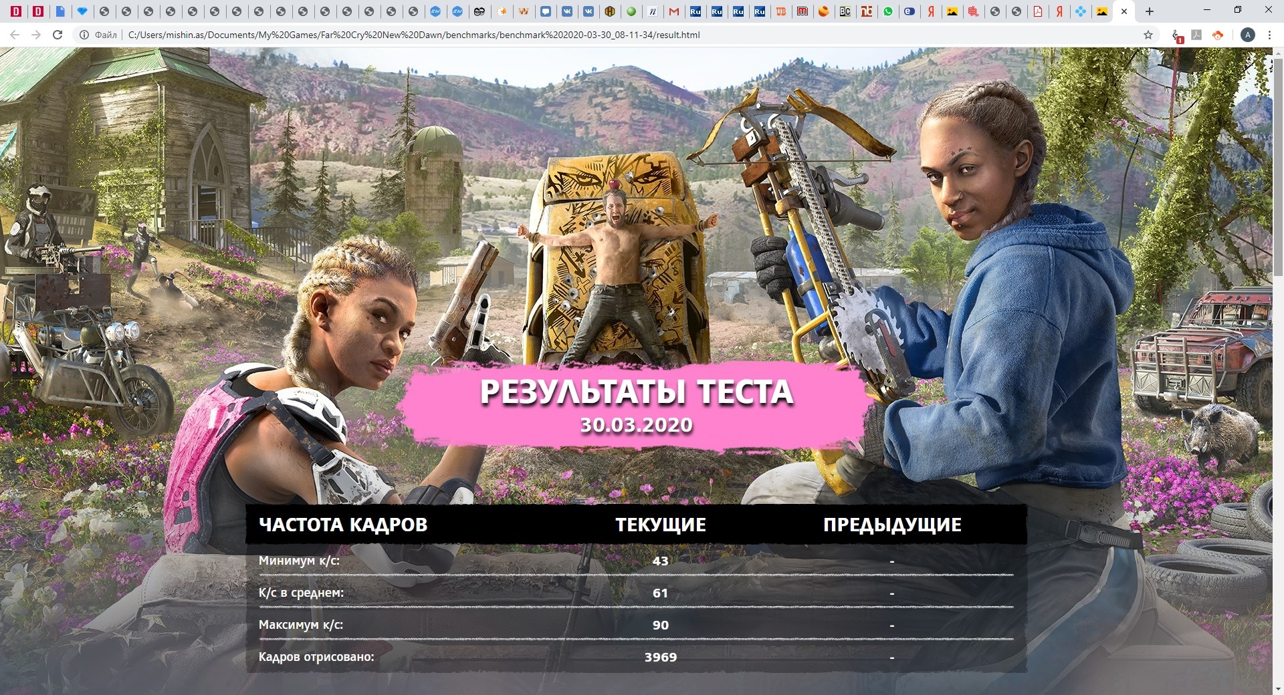Click the 'ПРЕДЫДУЩИЕ' column header
The height and width of the screenshot is (695, 1284).
click(892, 525)
